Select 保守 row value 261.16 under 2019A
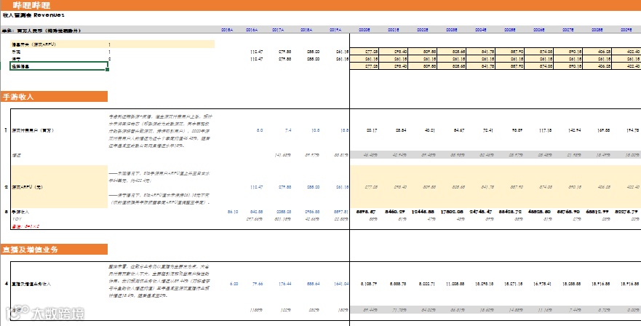The height and width of the screenshot is (326, 641). pyautogui.click(x=342, y=59)
